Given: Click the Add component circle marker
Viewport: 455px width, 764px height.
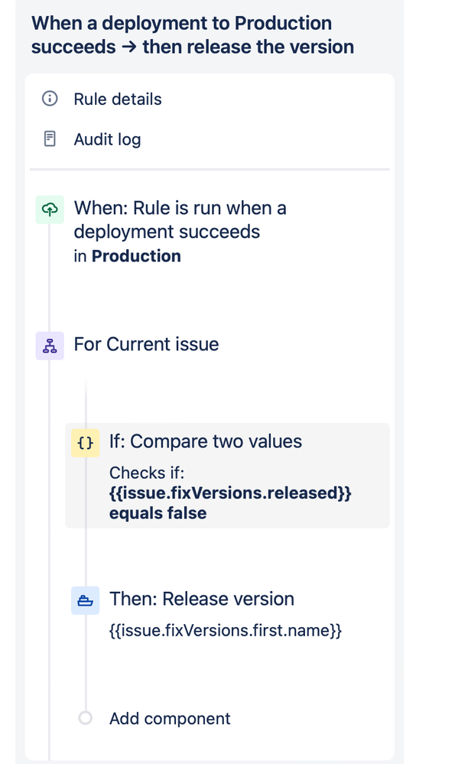Looking at the screenshot, I should coord(85,717).
